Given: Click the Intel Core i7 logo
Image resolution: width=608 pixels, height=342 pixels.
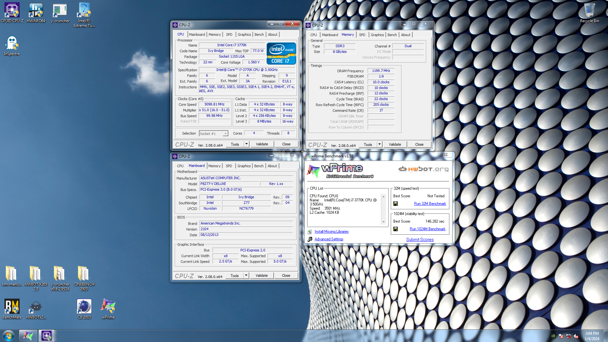Looking at the screenshot, I should click(281, 54).
